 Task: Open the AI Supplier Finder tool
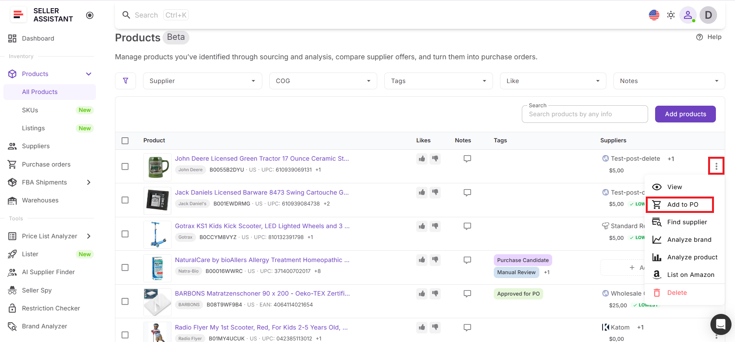tap(48, 272)
